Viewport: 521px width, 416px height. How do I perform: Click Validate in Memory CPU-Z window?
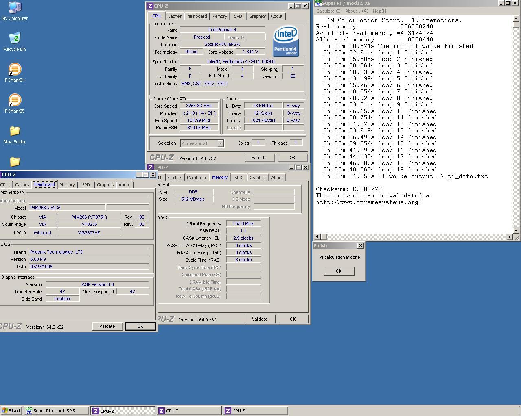[x=260, y=319]
